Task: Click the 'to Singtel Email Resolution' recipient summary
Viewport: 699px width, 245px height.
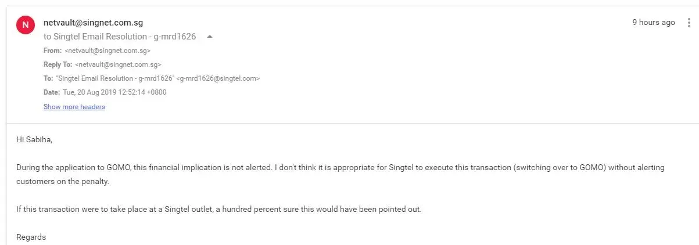Action: click(x=120, y=37)
